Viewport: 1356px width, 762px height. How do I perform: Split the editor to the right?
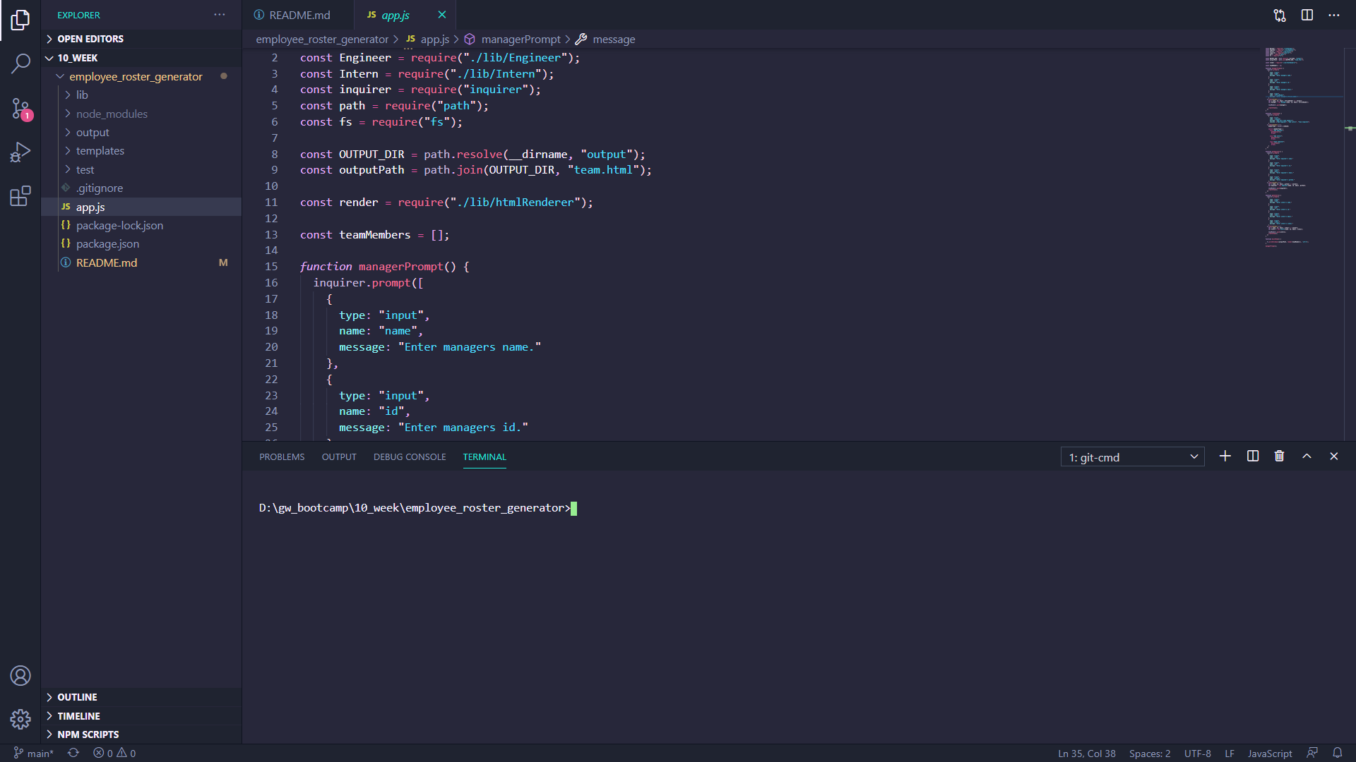1307,15
